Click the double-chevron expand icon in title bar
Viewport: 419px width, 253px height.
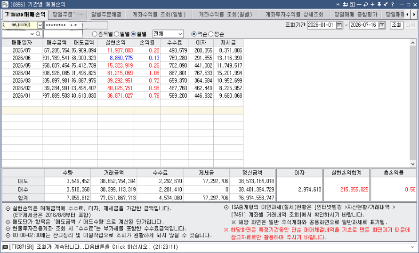(x=338, y=5)
